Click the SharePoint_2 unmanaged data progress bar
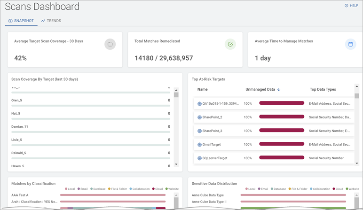The height and width of the screenshot is (210, 363). tap(282, 117)
